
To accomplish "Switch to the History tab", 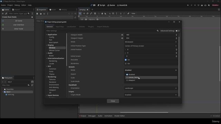I will [x=63, y=10].
